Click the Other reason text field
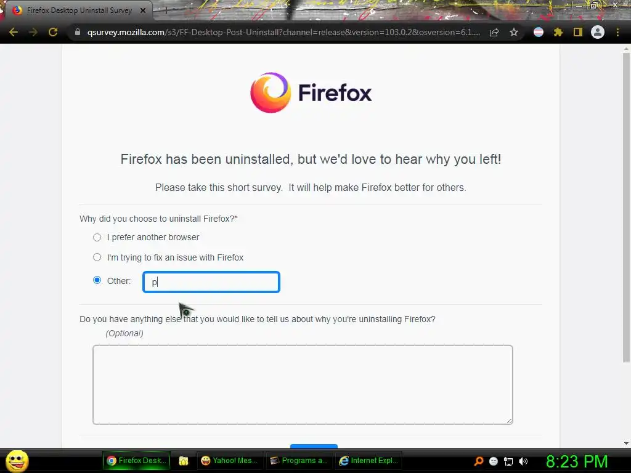The height and width of the screenshot is (473, 631). click(211, 282)
